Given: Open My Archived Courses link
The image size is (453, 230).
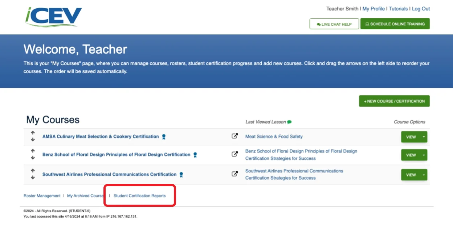Looking at the screenshot, I should pos(86,196).
